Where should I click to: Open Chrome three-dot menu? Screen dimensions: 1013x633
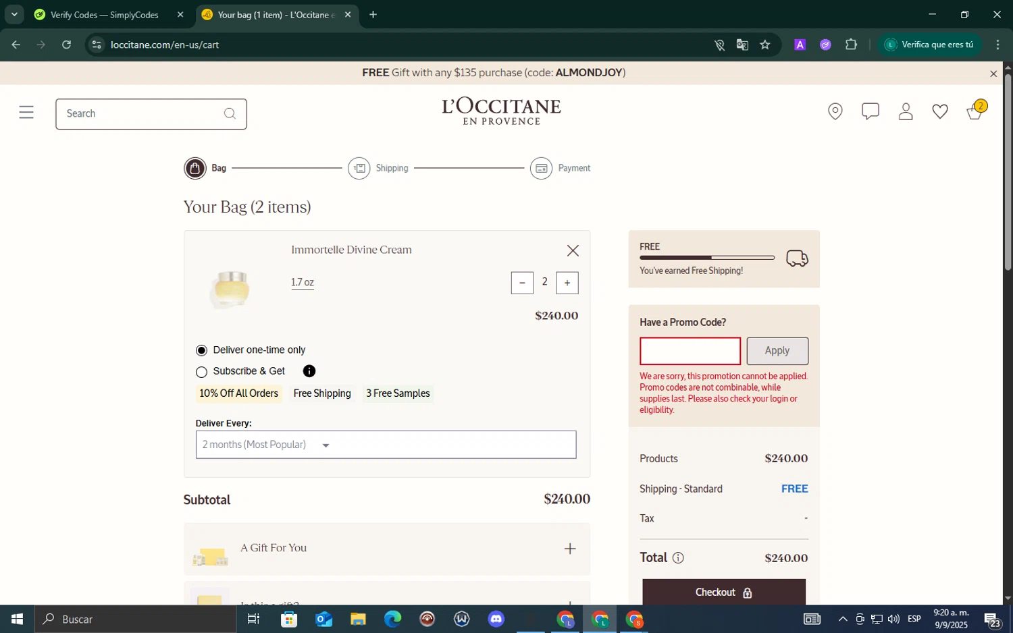point(998,45)
